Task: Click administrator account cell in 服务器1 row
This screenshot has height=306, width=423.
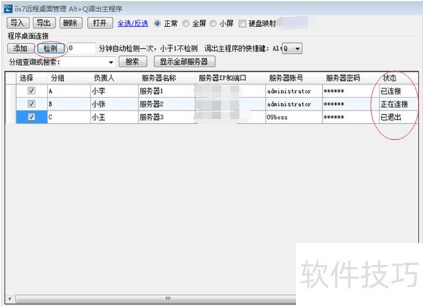Action: pos(294,91)
